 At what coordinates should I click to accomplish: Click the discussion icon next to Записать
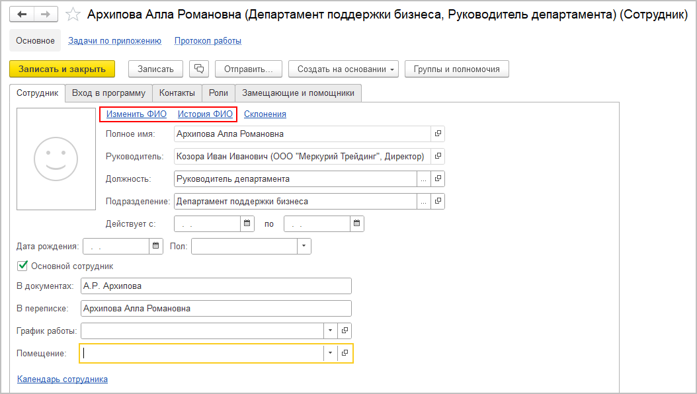[199, 69]
